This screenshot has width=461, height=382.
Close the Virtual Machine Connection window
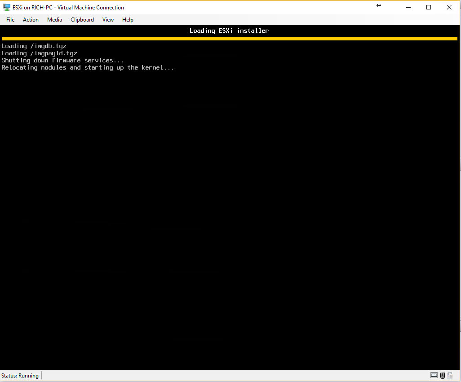449,7
